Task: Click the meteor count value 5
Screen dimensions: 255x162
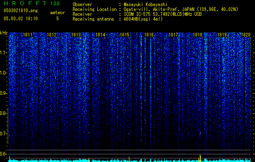Action: (x=58, y=19)
